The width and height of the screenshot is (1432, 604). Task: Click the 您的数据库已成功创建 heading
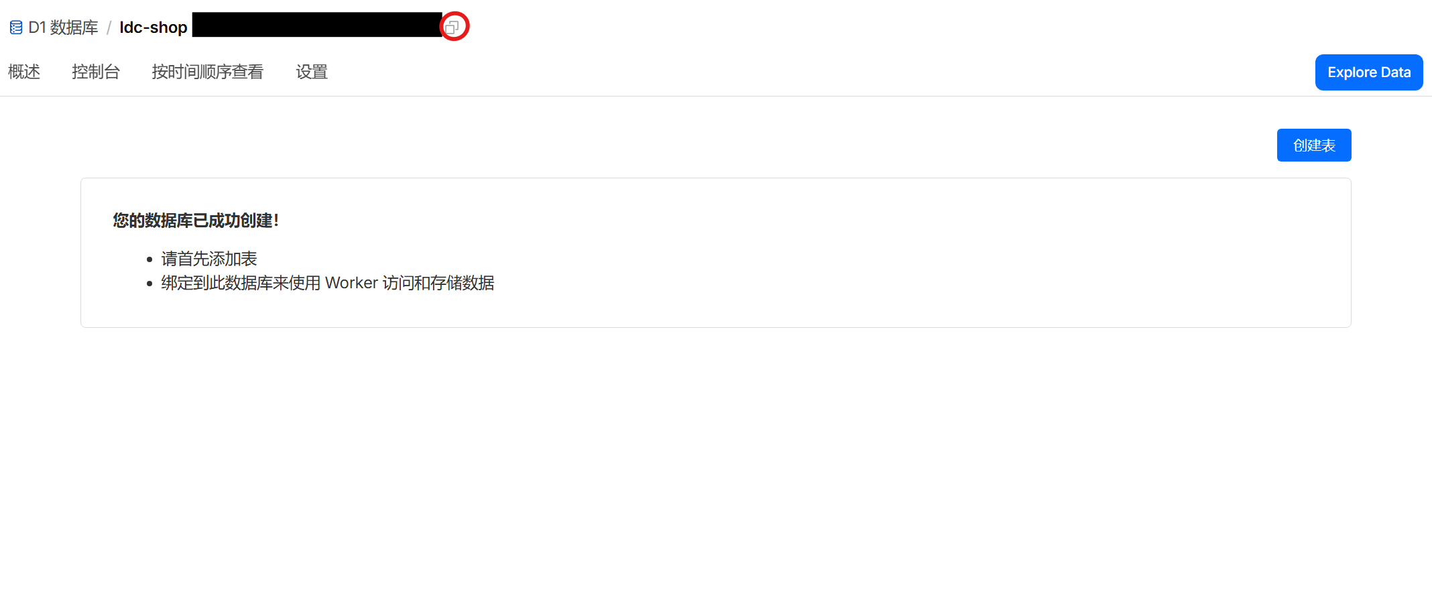[196, 221]
